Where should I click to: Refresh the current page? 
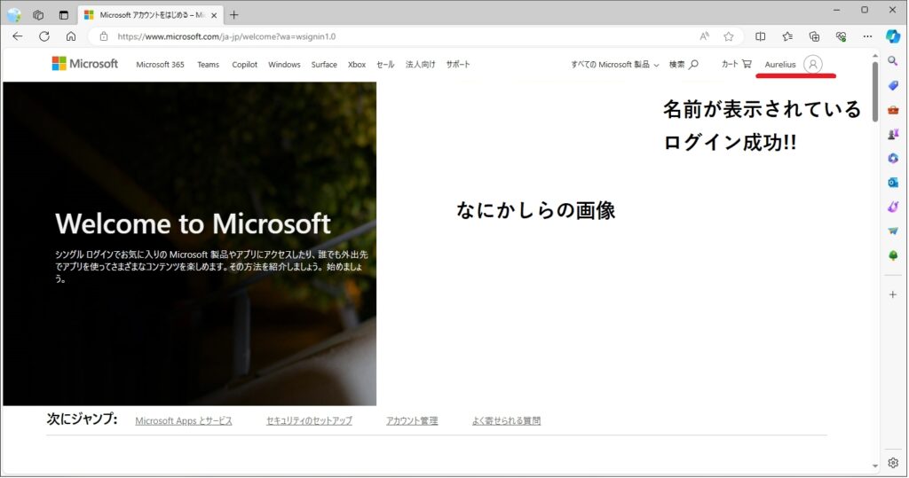pyautogui.click(x=44, y=36)
